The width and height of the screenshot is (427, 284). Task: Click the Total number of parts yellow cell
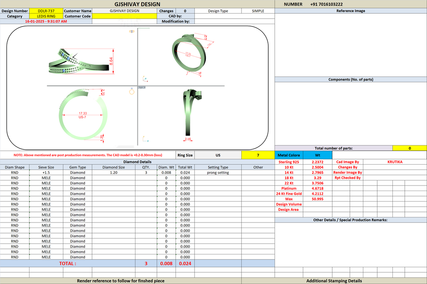(x=410, y=148)
